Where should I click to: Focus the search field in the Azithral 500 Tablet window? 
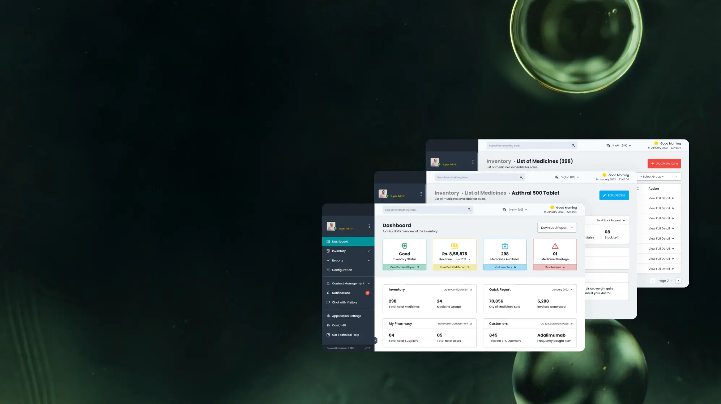click(480, 177)
